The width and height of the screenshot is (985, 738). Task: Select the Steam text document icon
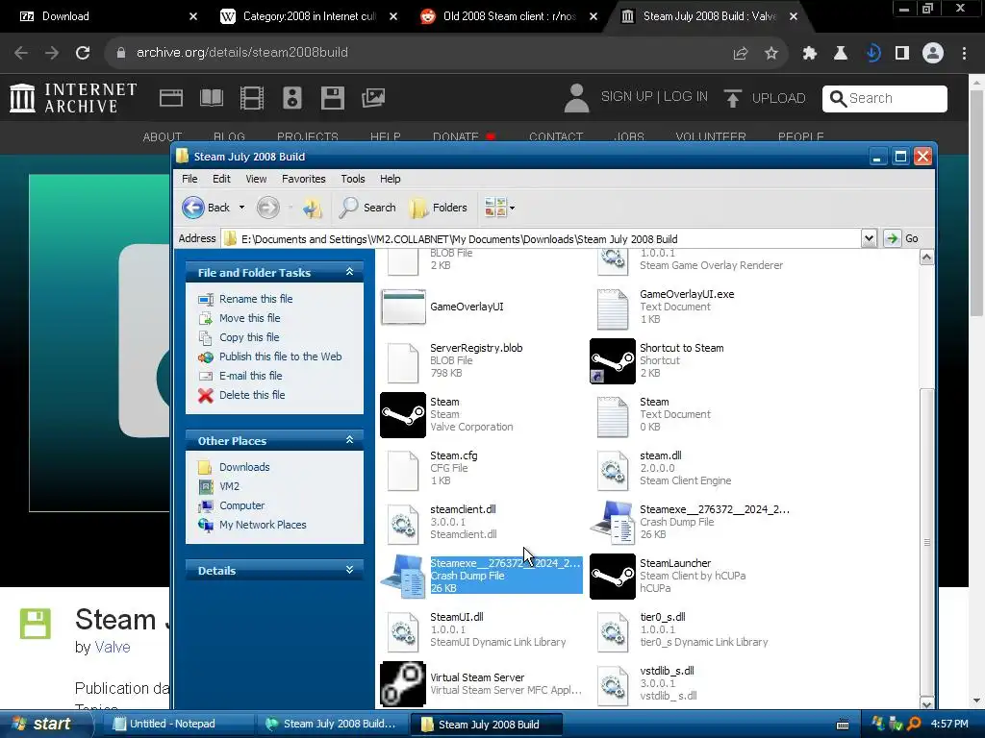tap(613, 416)
